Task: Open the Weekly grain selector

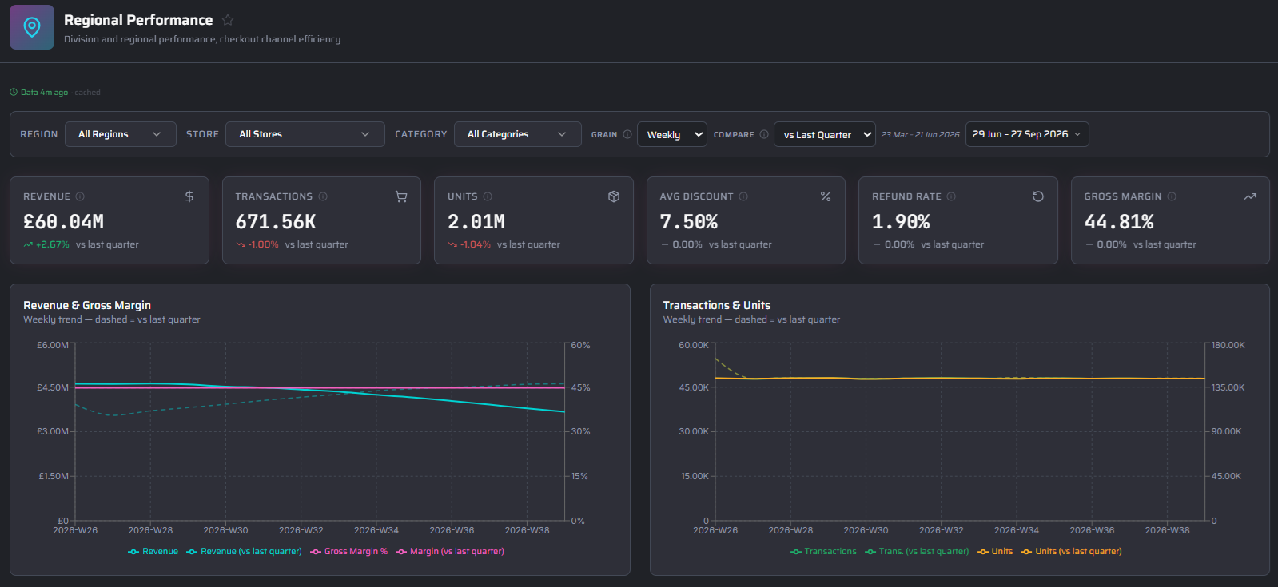Action: [x=672, y=134]
